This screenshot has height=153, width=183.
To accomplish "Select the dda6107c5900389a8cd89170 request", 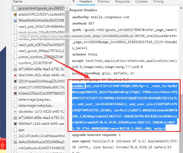I will 38,87.
